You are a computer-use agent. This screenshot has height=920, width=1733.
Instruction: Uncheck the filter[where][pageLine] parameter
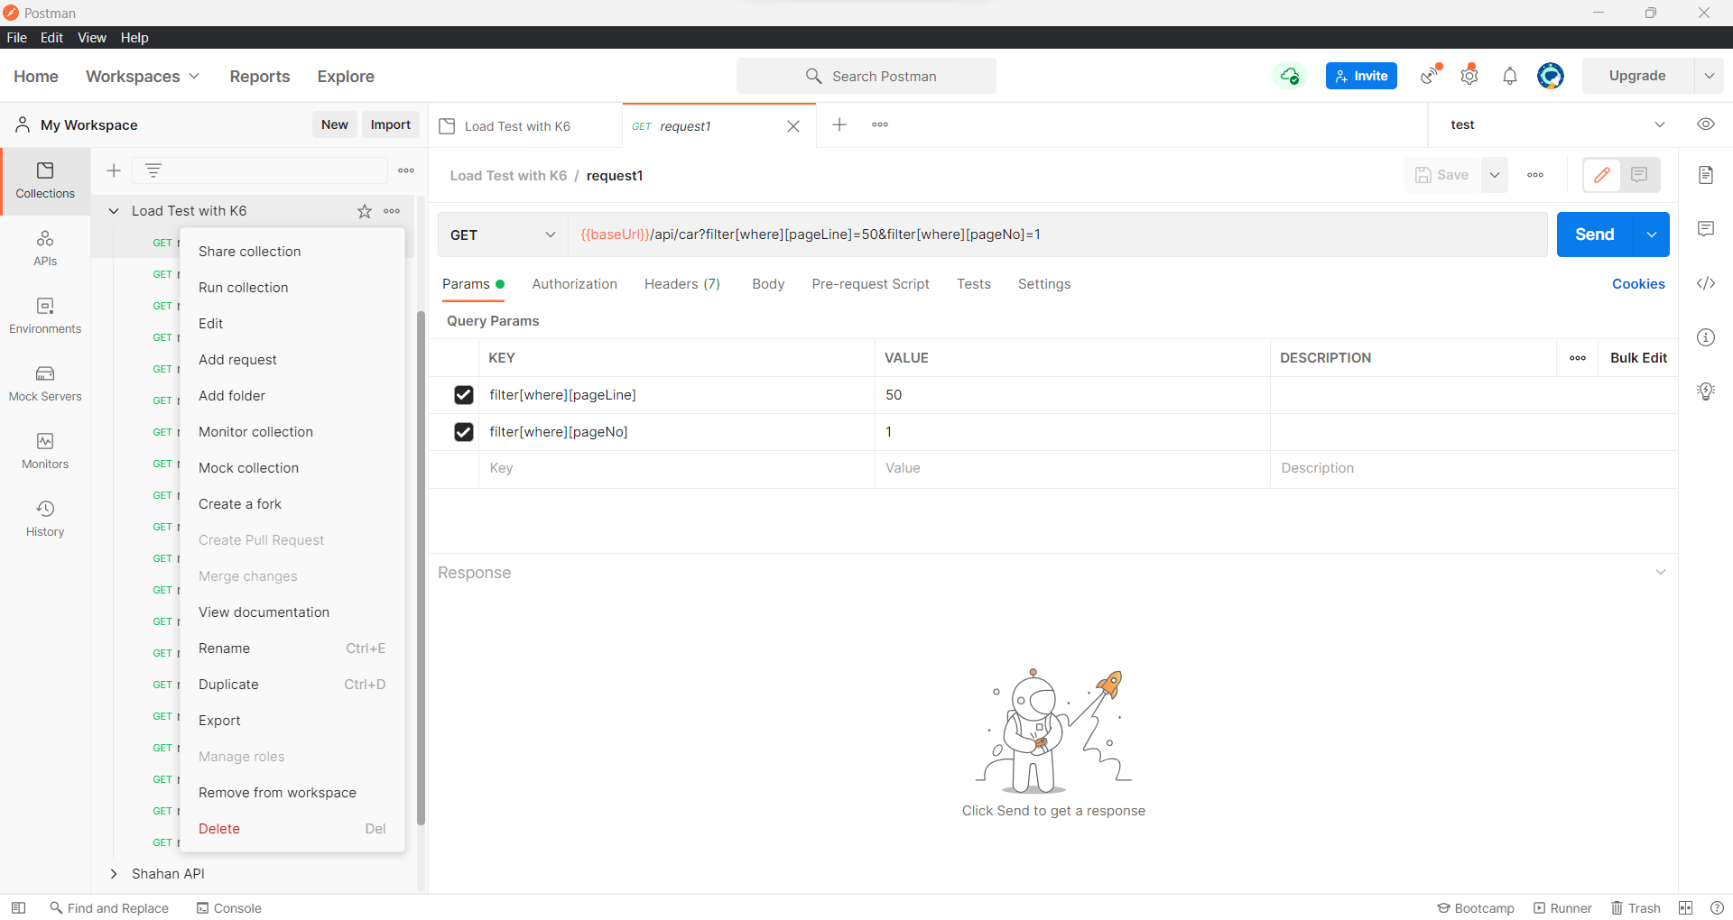(x=464, y=395)
